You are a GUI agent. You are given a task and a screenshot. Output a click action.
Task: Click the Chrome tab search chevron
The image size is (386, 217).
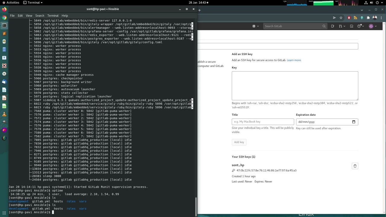(362, 10)
